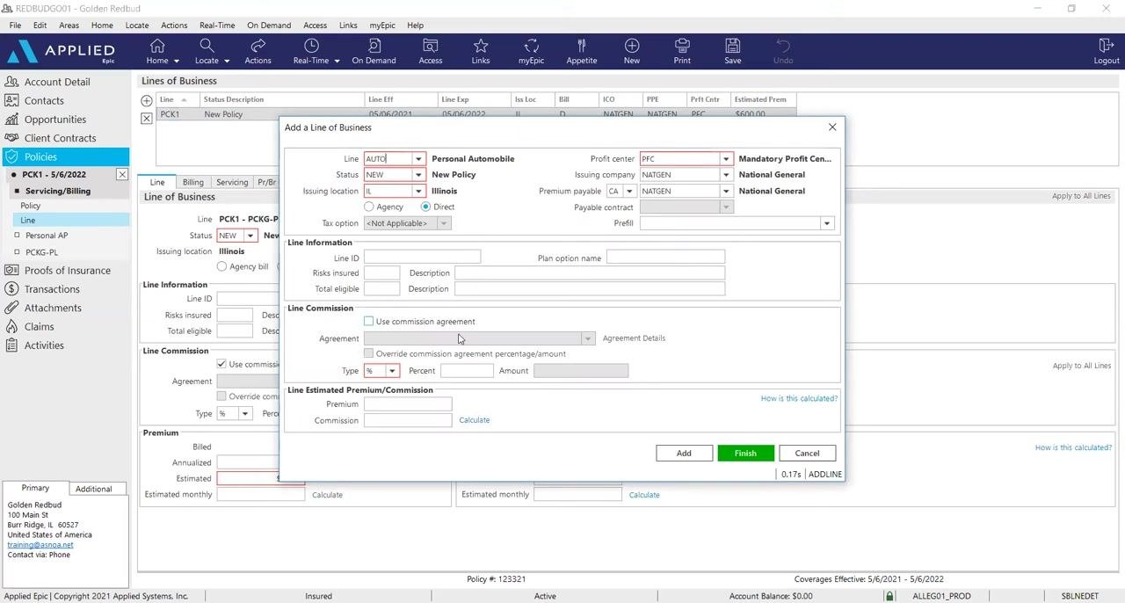Select Personal AP in the policy tree
1125x603 pixels.
tap(47, 236)
